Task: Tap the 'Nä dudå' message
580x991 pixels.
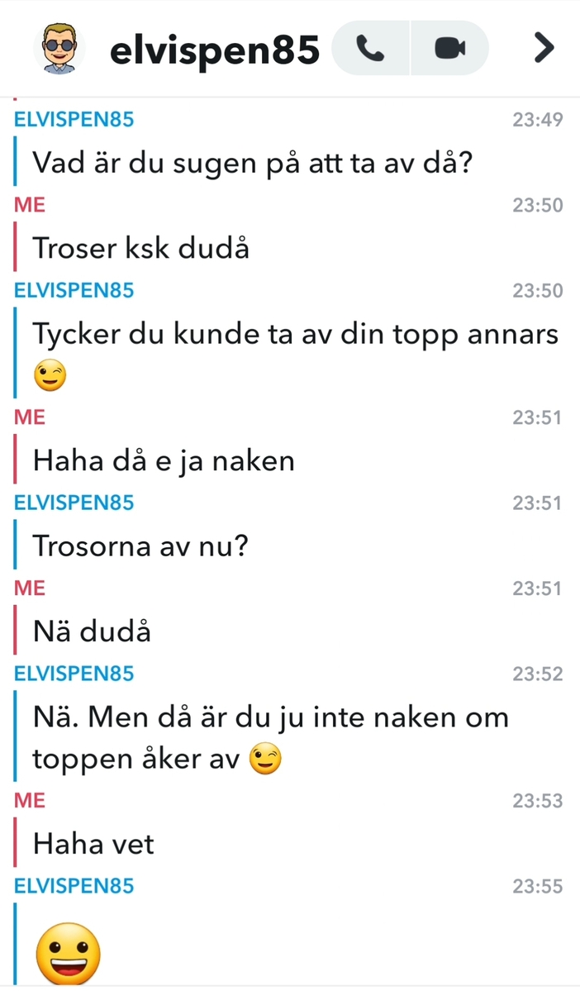Action: click(93, 631)
